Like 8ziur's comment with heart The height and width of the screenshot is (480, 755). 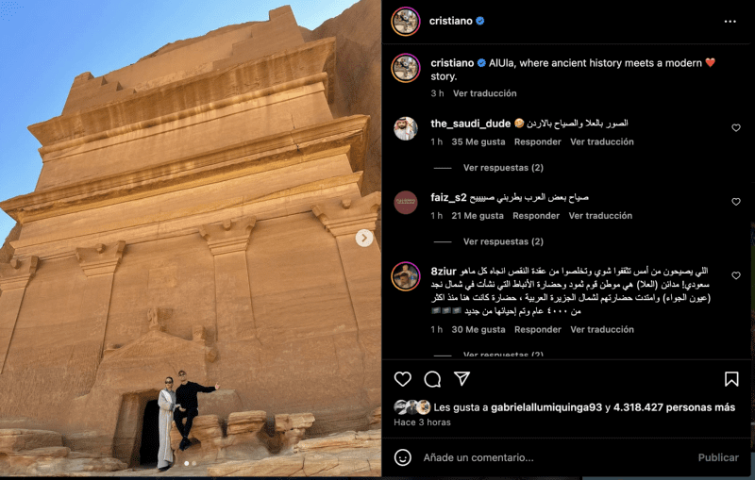(x=736, y=275)
